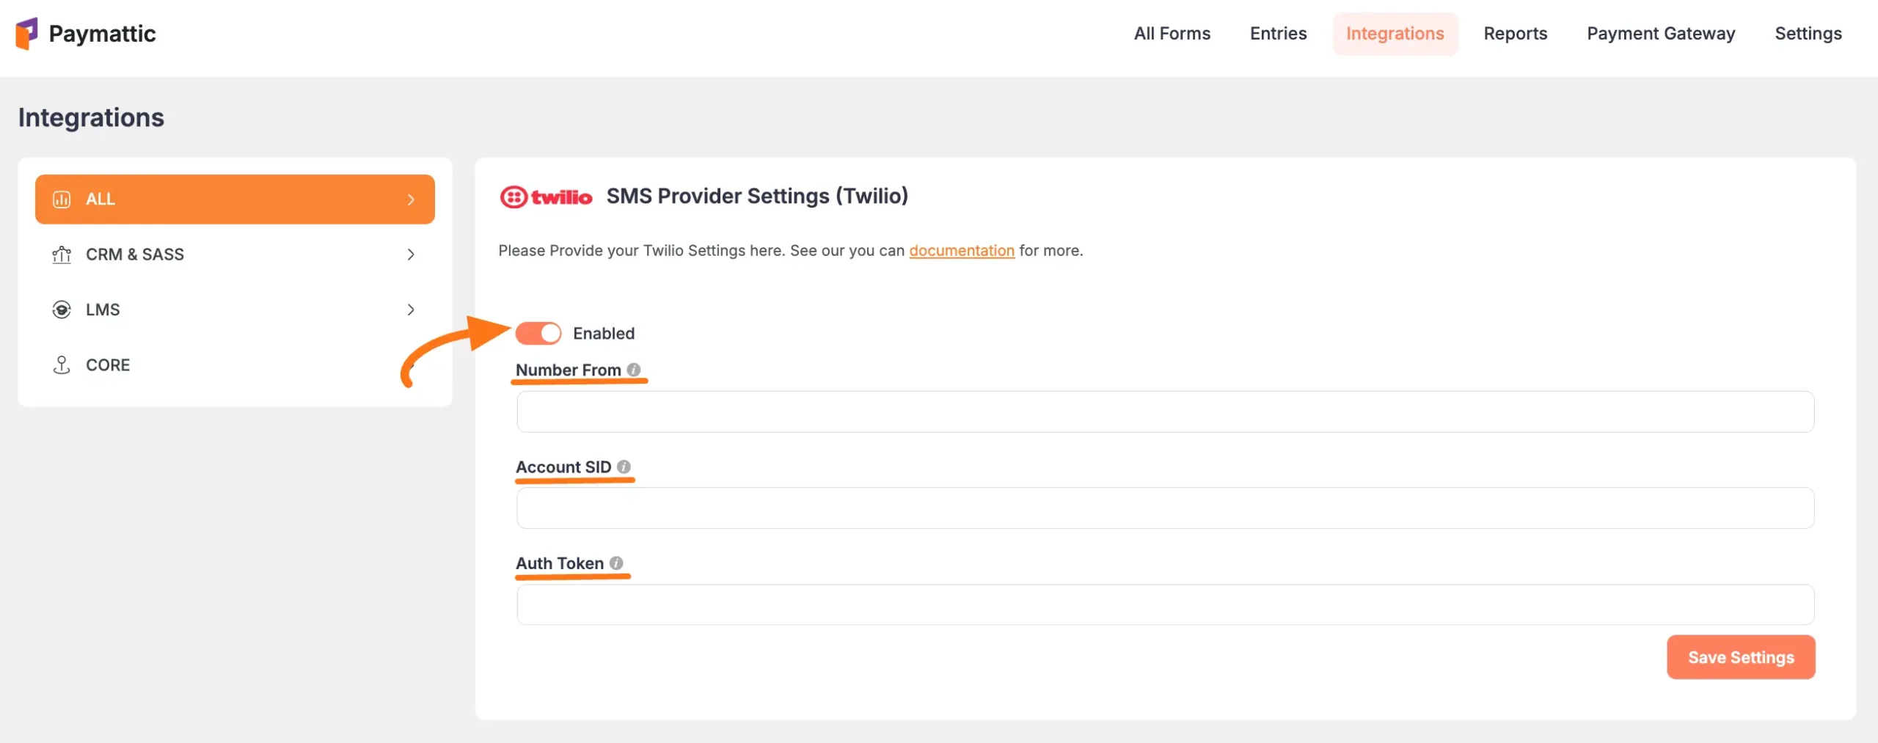The image size is (1878, 743).
Task: Click the Number From info icon
Action: coord(634,370)
